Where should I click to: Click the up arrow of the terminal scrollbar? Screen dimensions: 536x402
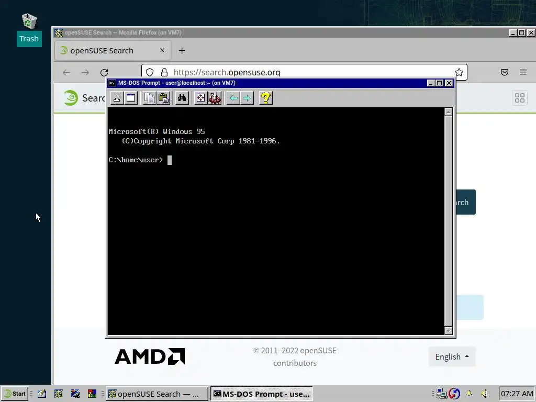pos(449,112)
